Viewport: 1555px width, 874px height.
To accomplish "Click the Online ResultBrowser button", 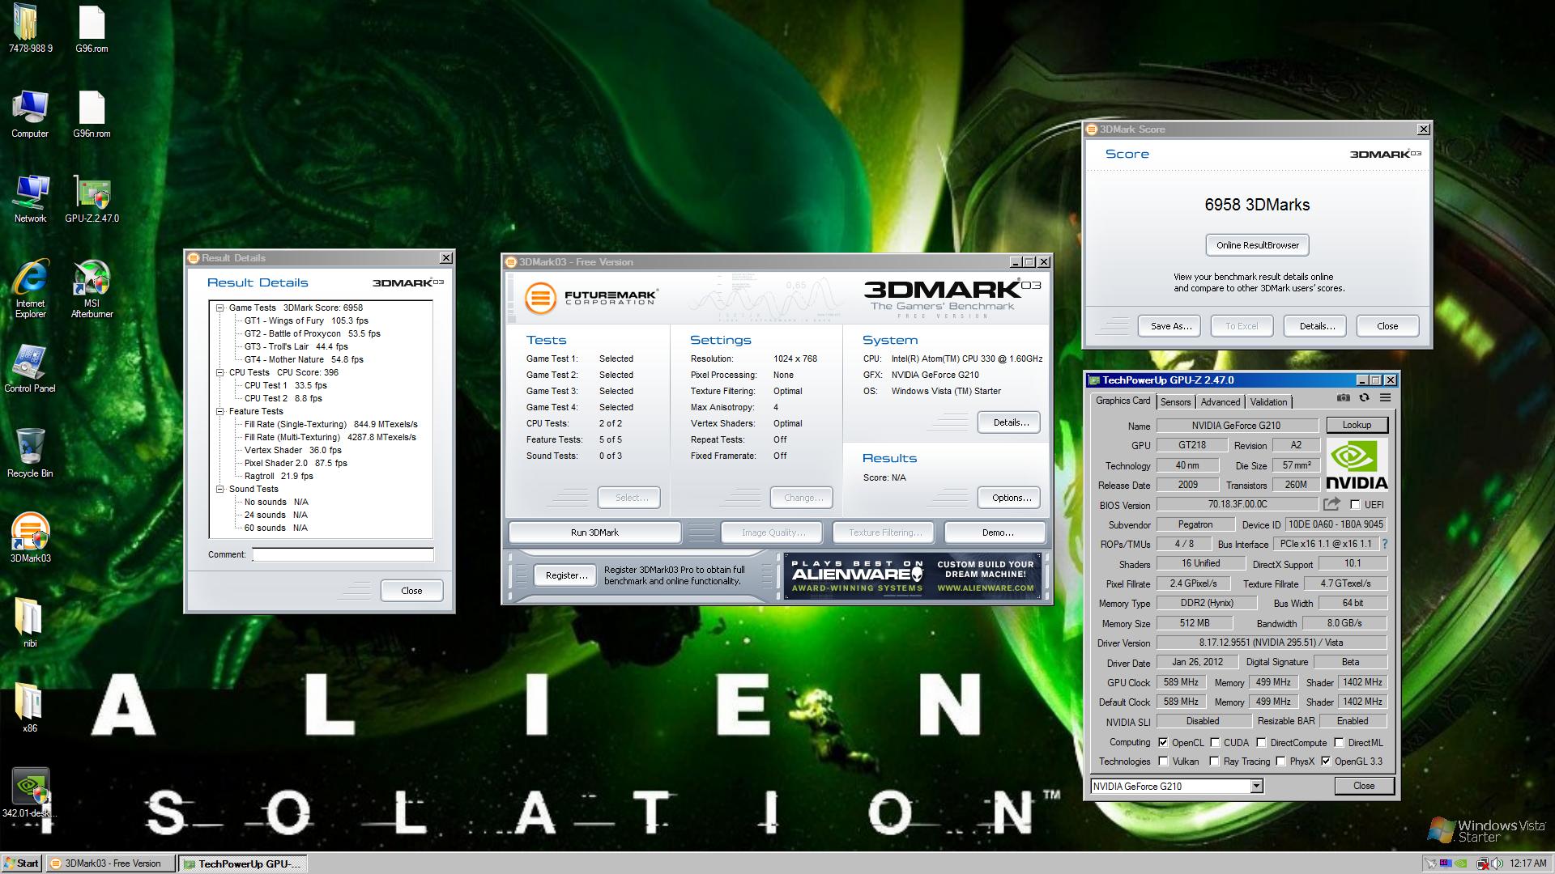I will point(1257,245).
